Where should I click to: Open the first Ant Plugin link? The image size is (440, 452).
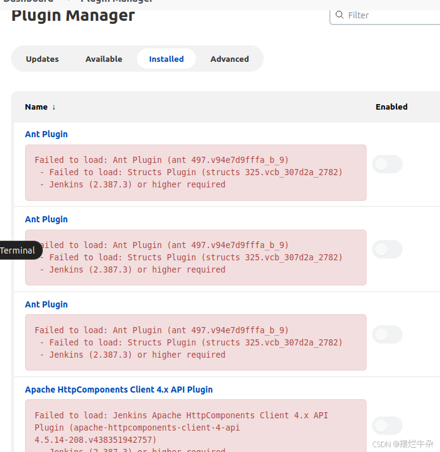click(47, 134)
